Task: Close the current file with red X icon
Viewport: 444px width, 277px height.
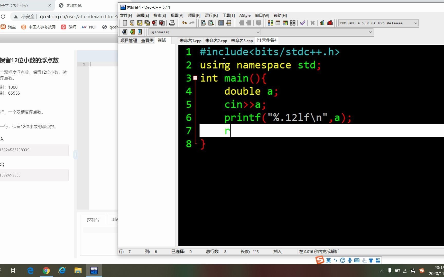Action: pos(154,23)
